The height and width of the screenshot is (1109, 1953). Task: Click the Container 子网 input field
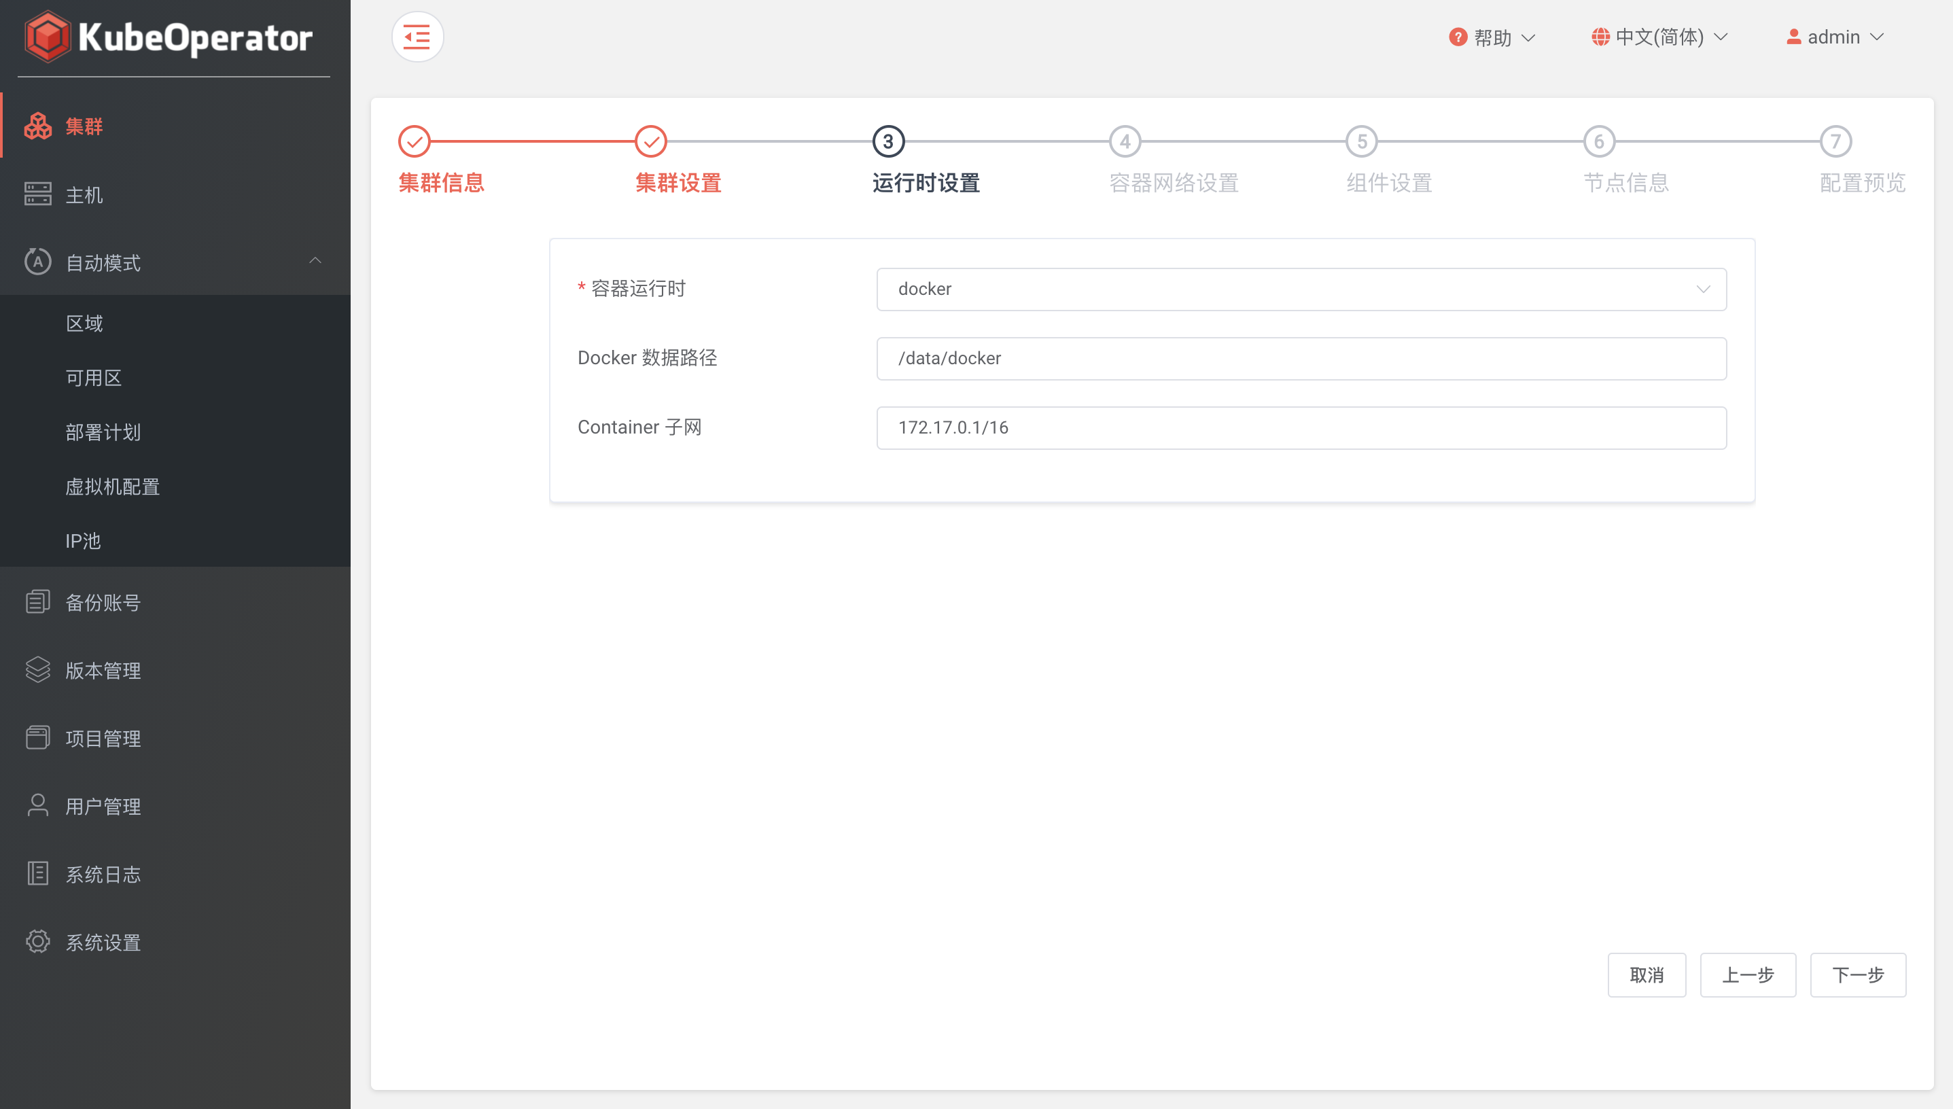tap(1300, 427)
